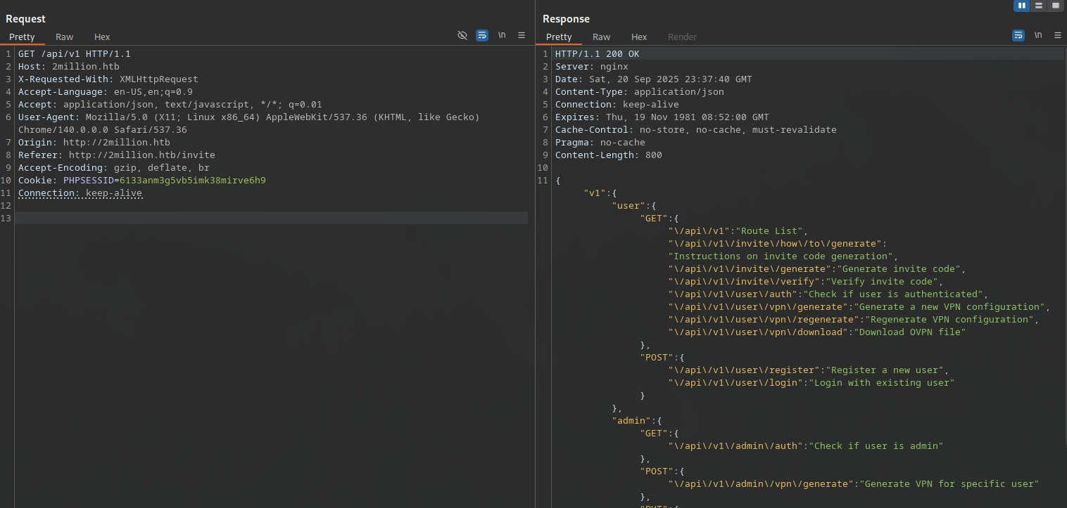Show non-printable \n characters in Response
Viewport: 1067px width, 508px height.
pyautogui.click(x=1038, y=35)
